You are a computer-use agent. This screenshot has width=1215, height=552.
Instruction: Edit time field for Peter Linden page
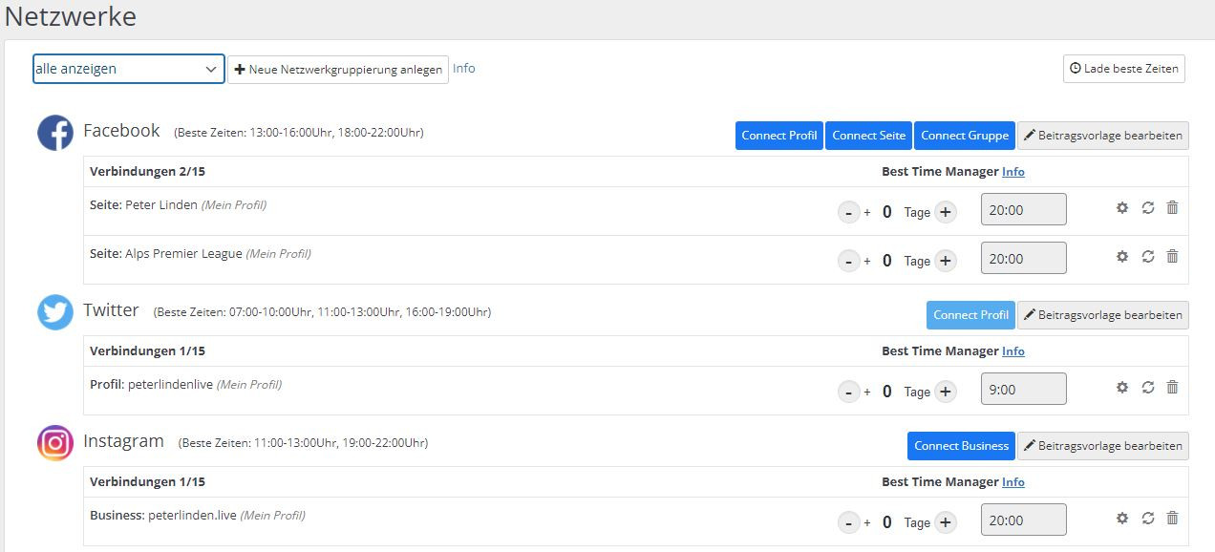pos(1024,210)
